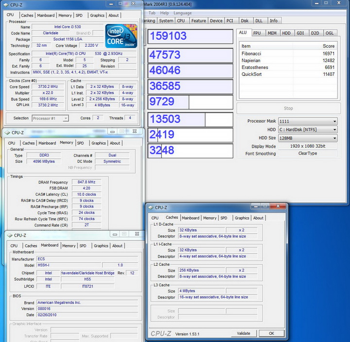
Task: Click the L2 Cache size field 256 KBytes
Action: click(x=201, y=270)
